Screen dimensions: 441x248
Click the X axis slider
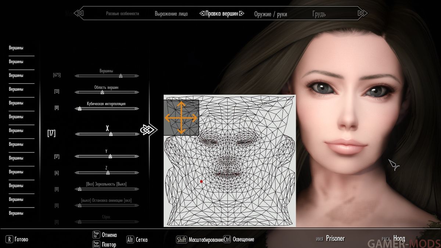(x=107, y=134)
